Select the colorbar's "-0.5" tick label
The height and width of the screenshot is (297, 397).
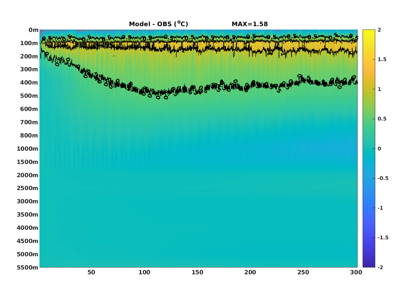(383, 178)
